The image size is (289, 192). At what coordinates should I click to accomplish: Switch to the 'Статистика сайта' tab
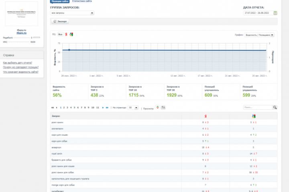(x=82, y=1)
